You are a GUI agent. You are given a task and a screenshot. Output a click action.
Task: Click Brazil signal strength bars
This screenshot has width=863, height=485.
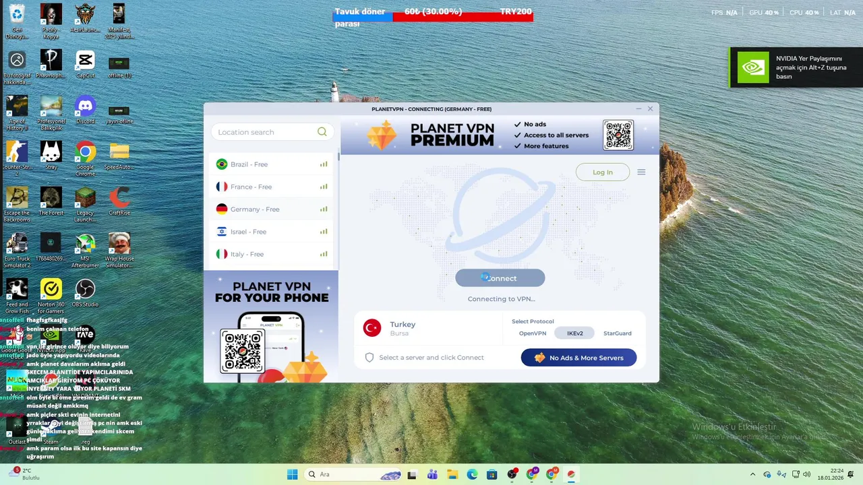(324, 164)
